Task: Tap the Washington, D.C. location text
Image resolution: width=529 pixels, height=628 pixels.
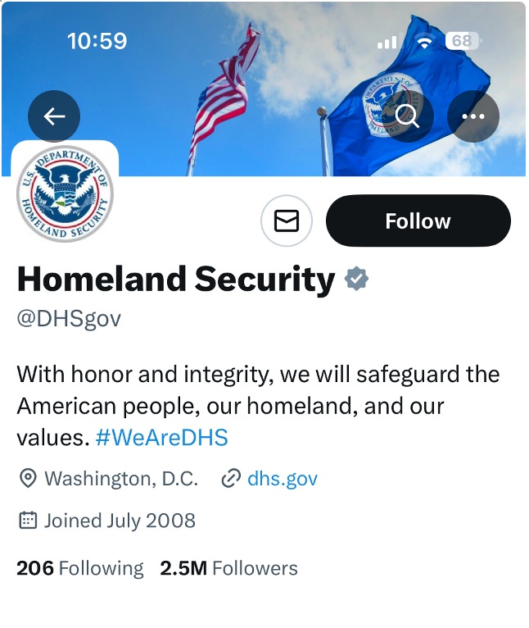Action: pyautogui.click(x=121, y=479)
